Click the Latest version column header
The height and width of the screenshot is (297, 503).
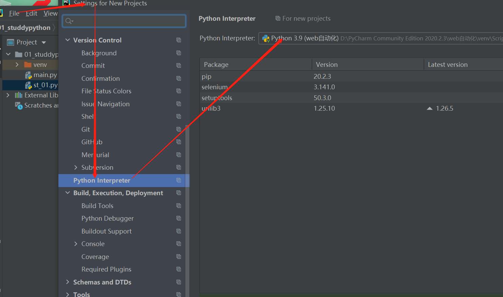click(x=464, y=64)
